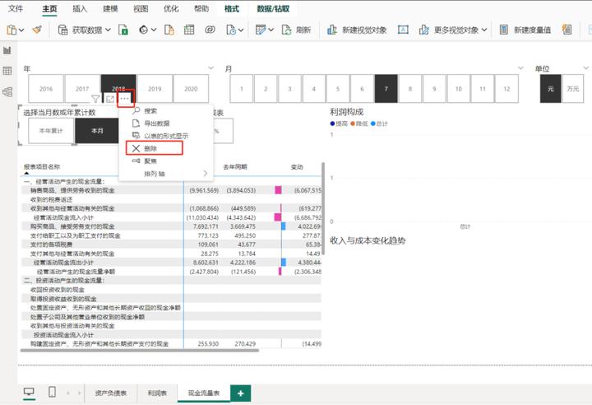
Task: Select the 万元 unit button
Action: (573, 89)
